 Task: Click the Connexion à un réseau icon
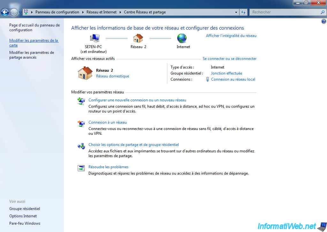pos(81,124)
